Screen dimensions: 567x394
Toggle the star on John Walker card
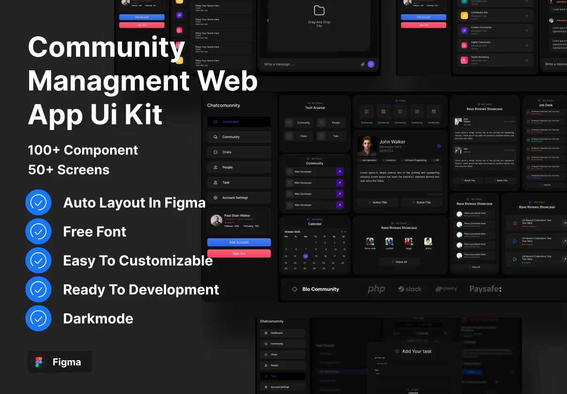pyautogui.click(x=439, y=146)
